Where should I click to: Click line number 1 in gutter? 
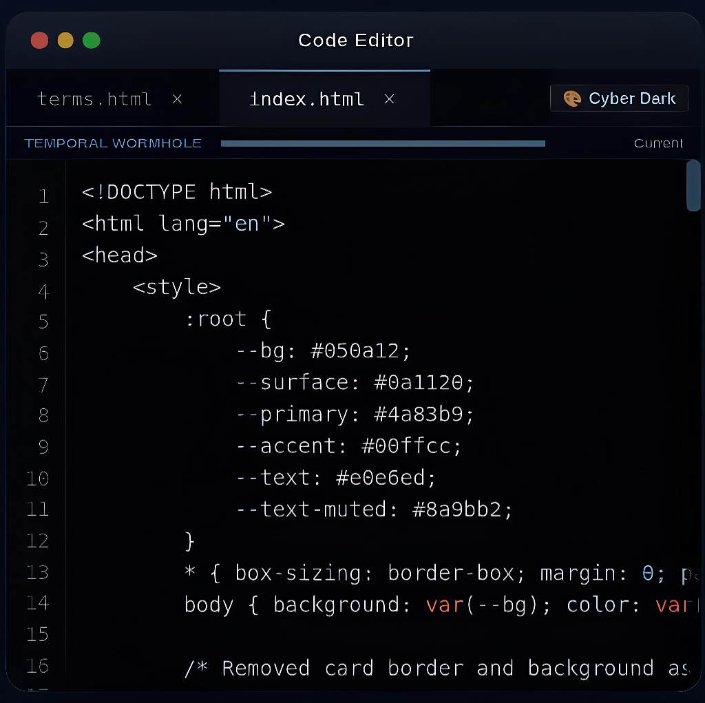pyautogui.click(x=43, y=196)
